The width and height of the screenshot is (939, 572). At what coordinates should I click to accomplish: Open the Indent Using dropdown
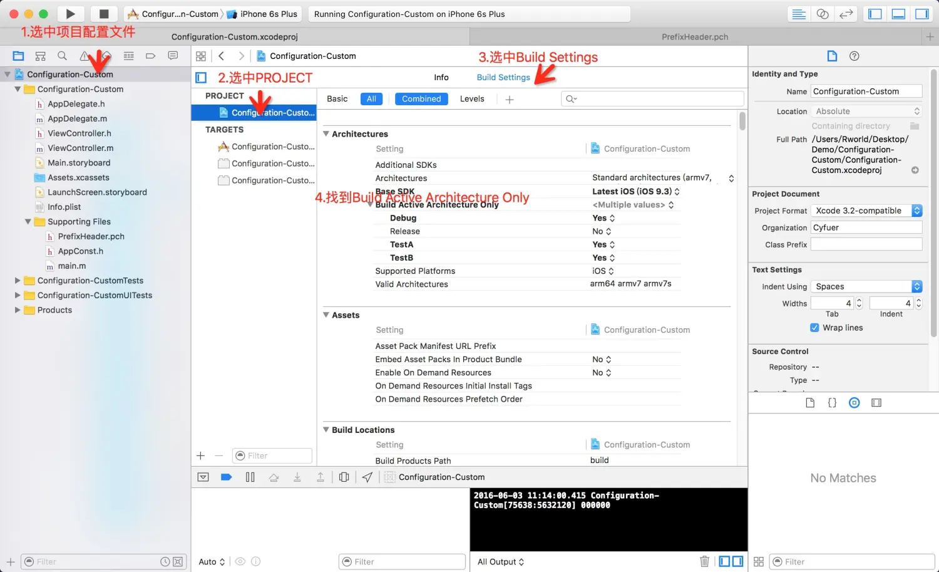(866, 286)
